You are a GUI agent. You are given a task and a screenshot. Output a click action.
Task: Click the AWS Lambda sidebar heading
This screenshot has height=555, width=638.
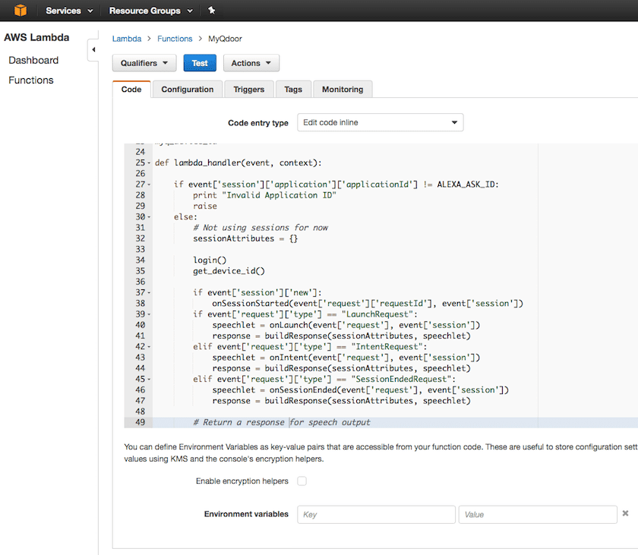point(36,37)
